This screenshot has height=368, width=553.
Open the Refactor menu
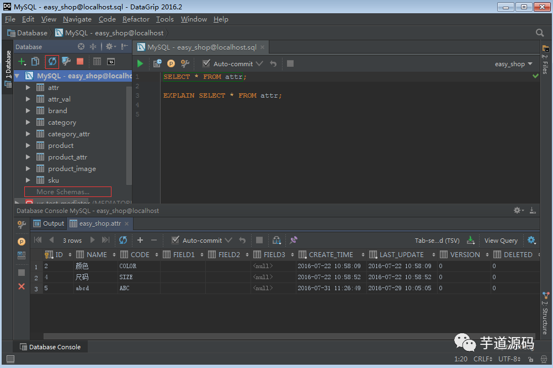pos(136,19)
